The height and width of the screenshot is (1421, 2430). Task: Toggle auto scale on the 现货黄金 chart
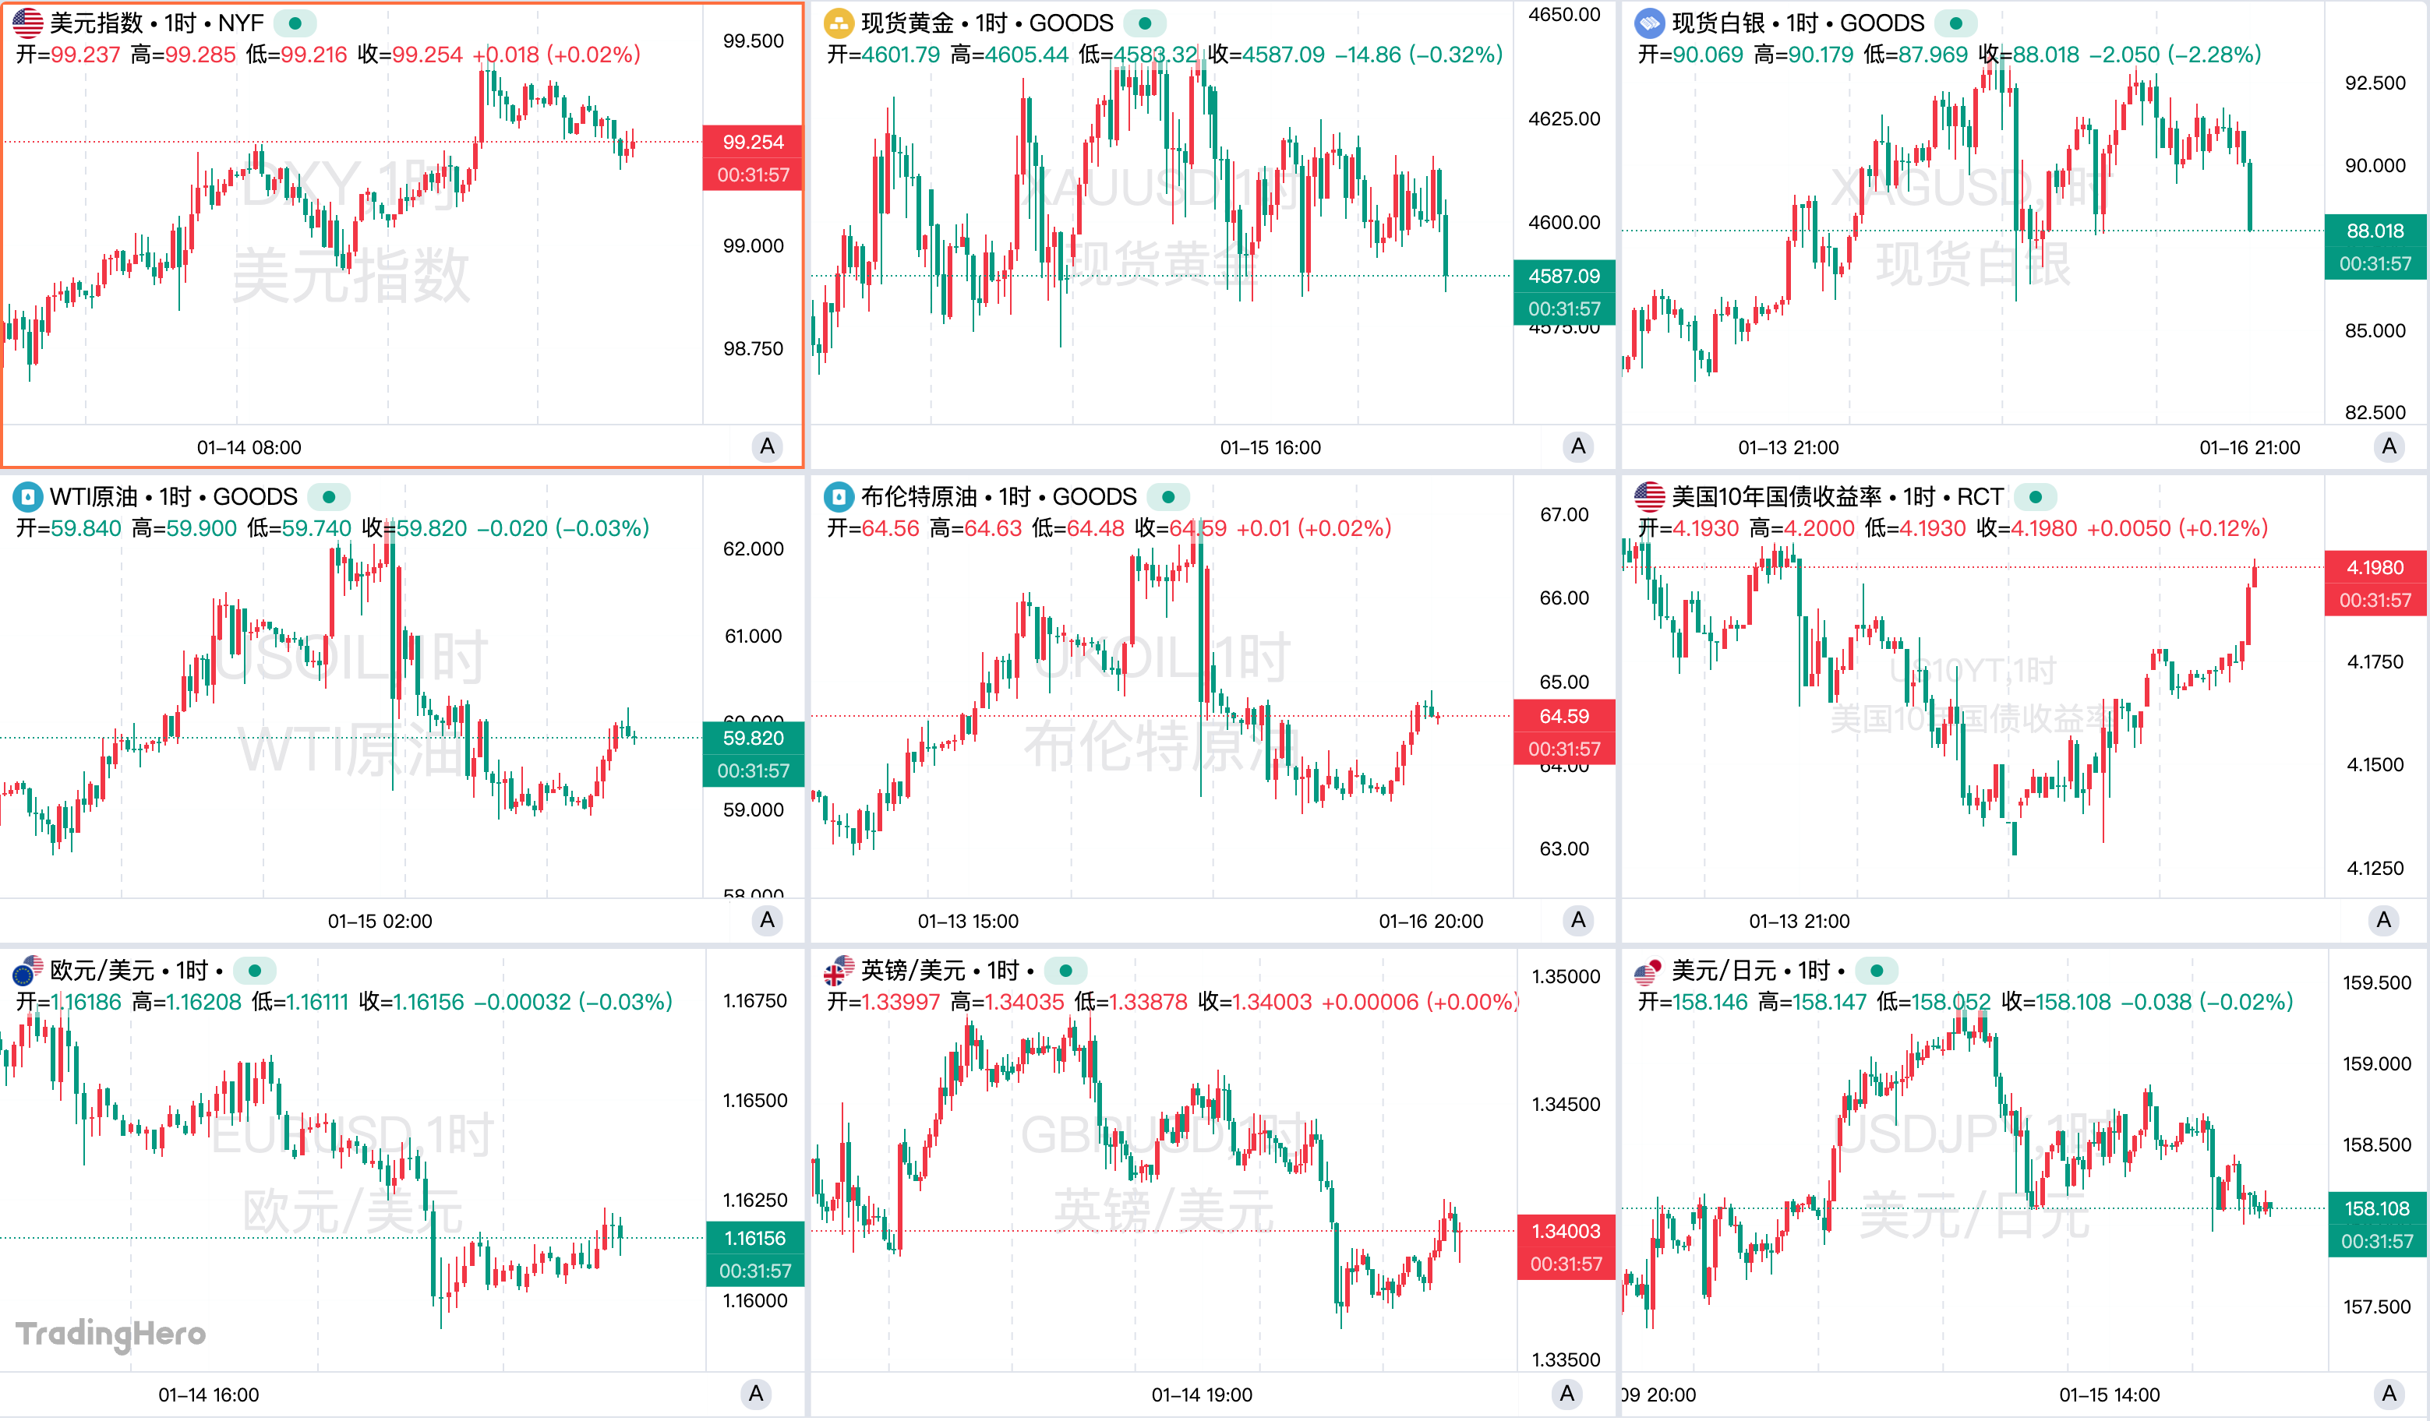click(1577, 446)
